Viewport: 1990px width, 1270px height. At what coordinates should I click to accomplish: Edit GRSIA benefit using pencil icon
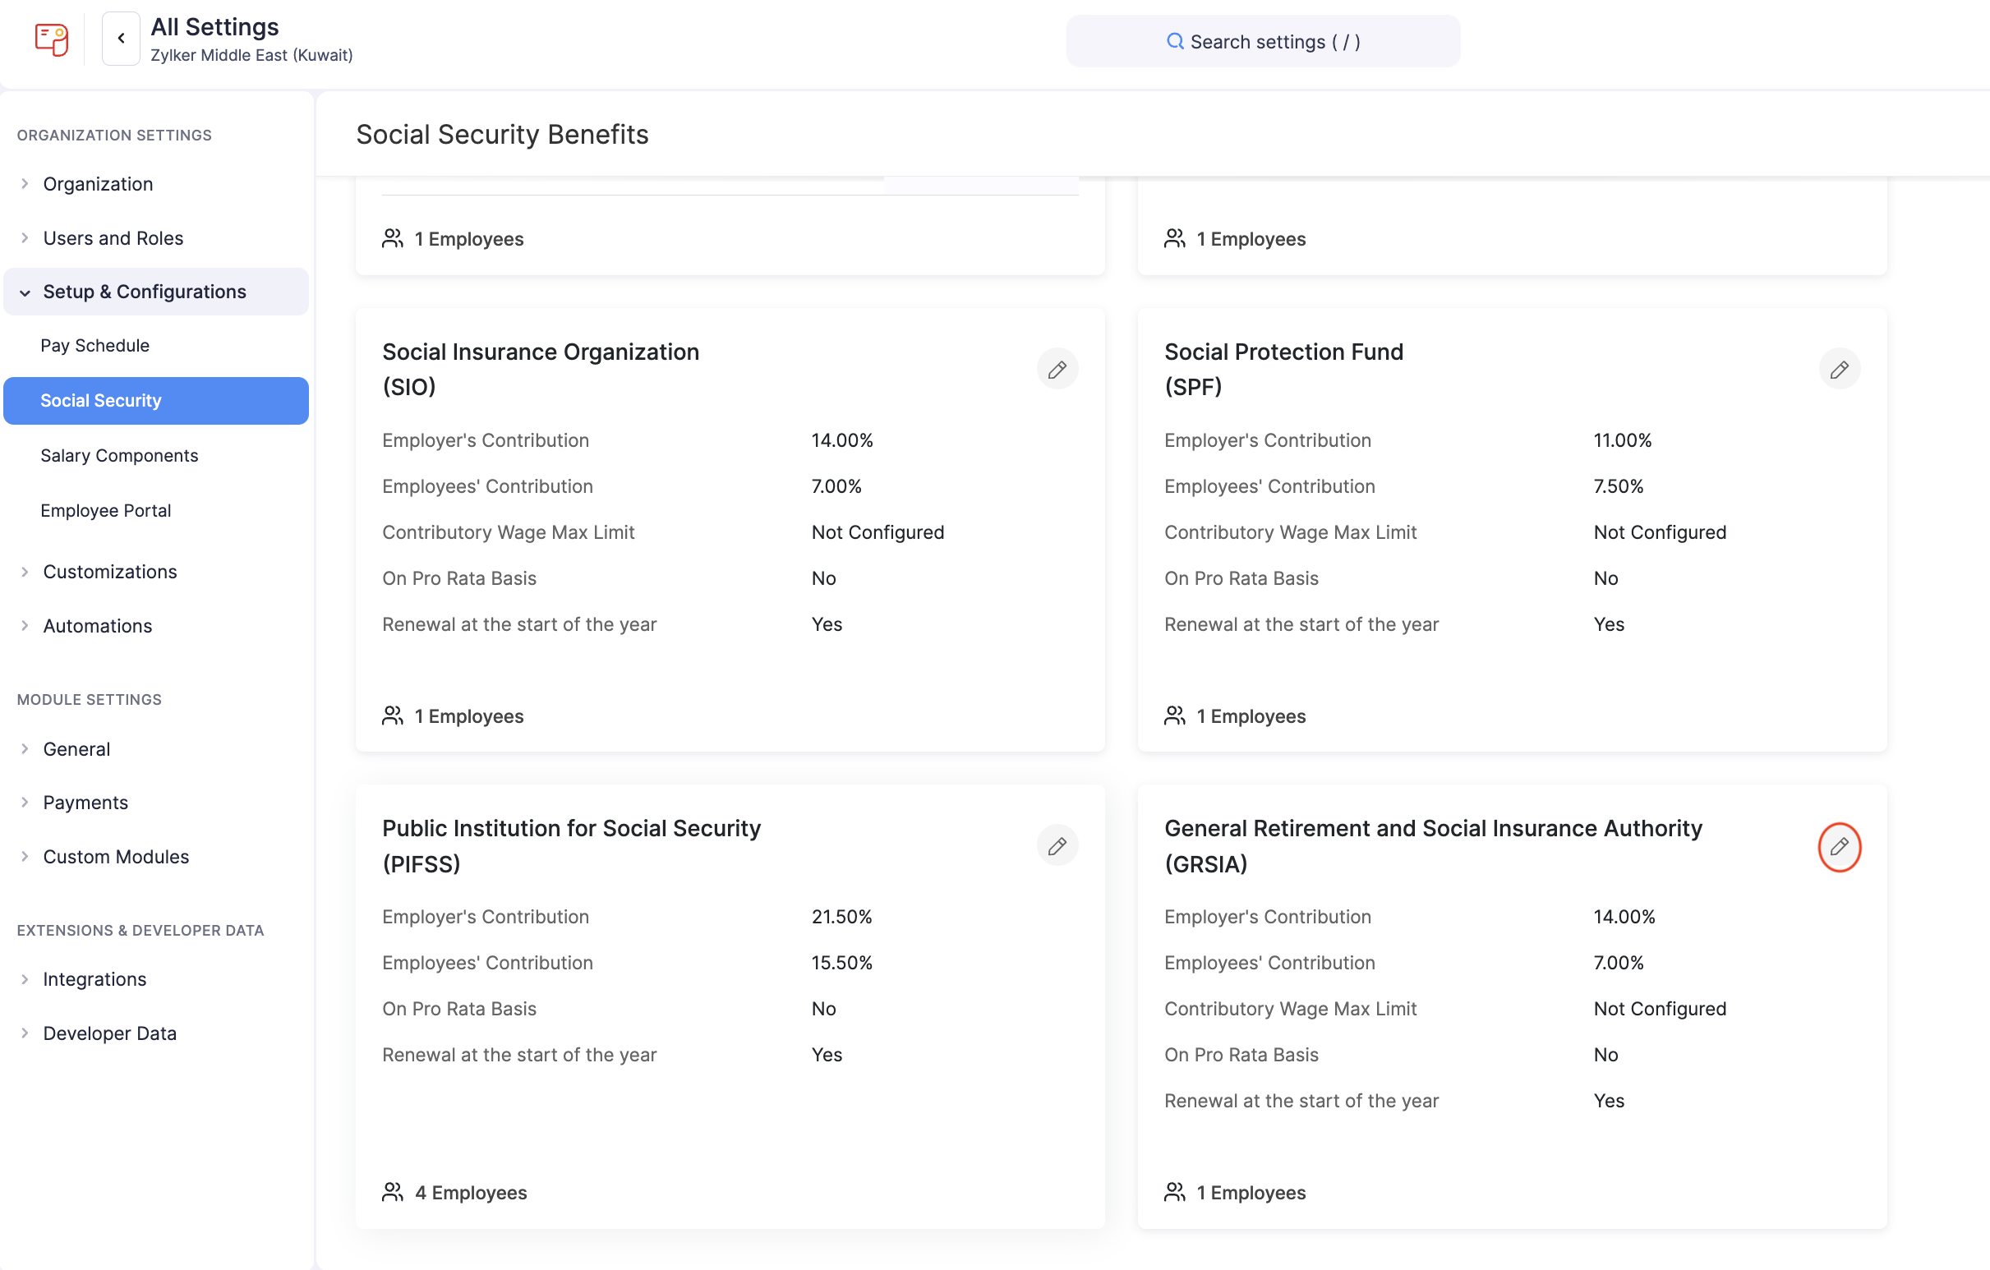coord(1839,846)
